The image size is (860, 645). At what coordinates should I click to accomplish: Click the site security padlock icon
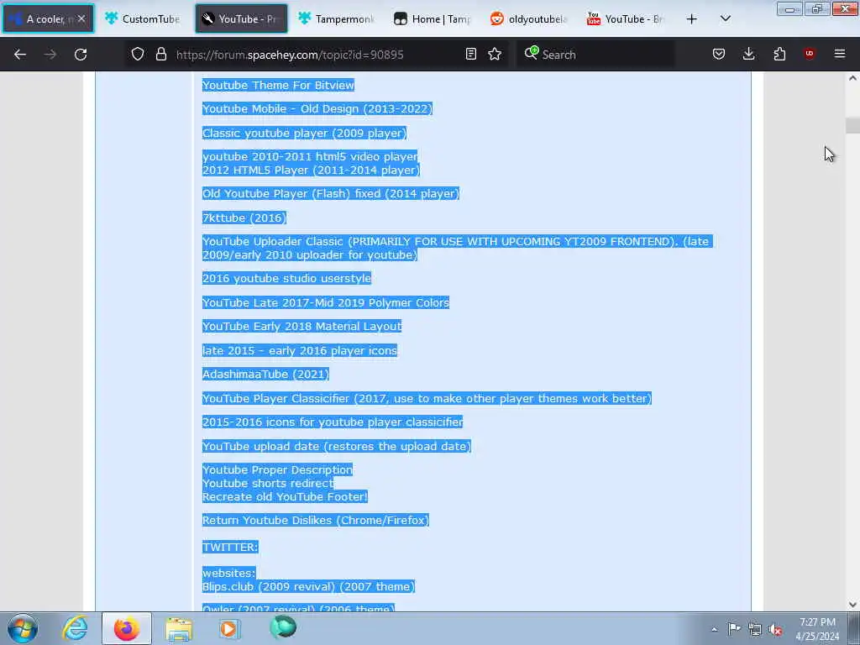(160, 55)
